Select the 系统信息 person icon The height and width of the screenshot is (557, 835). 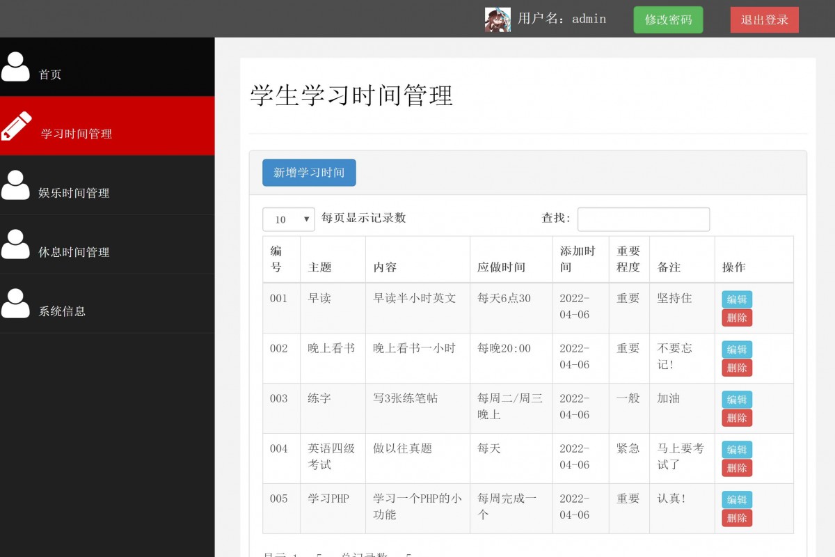tap(16, 303)
